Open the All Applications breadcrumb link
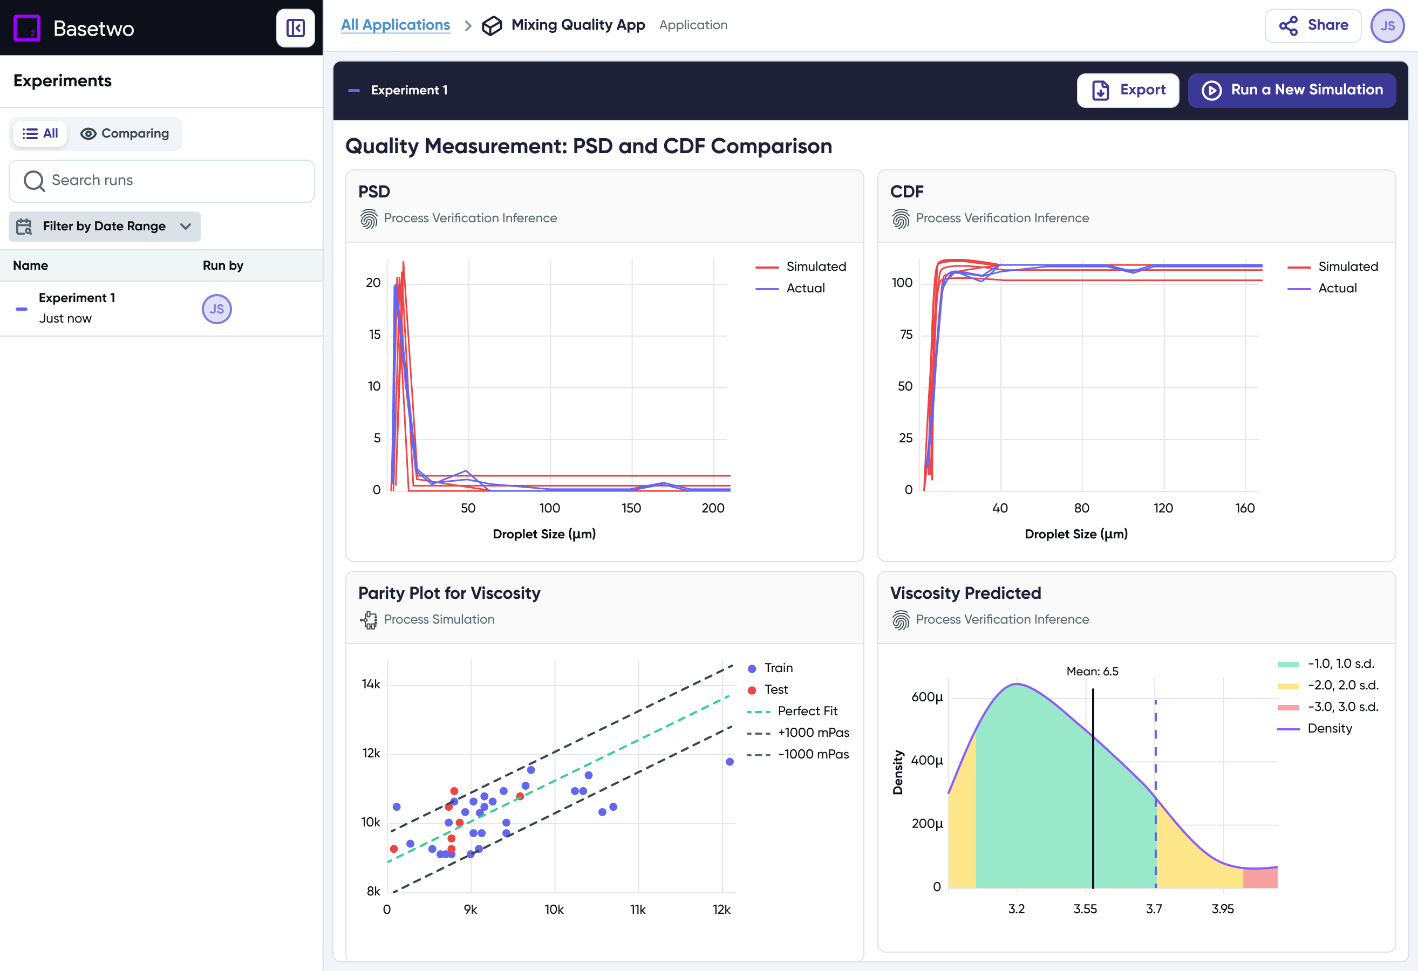 point(395,25)
